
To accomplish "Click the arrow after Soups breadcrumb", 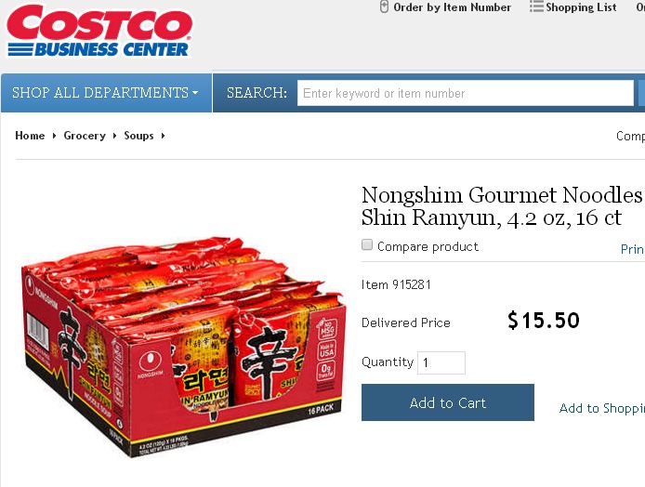I will (x=163, y=136).
